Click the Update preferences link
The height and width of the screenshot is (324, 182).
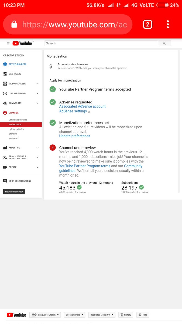coord(75,136)
